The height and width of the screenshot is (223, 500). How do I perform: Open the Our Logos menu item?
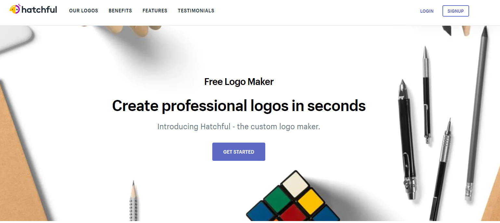pyautogui.click(x=84, y=11)
